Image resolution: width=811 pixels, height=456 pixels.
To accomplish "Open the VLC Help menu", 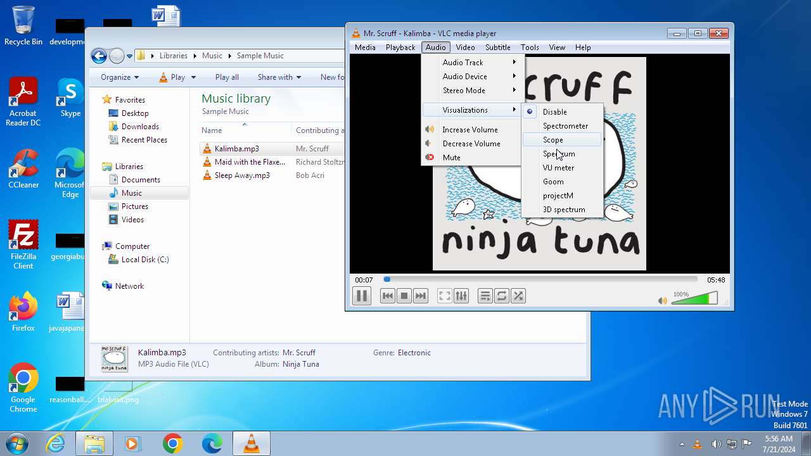I will (583, 47).
